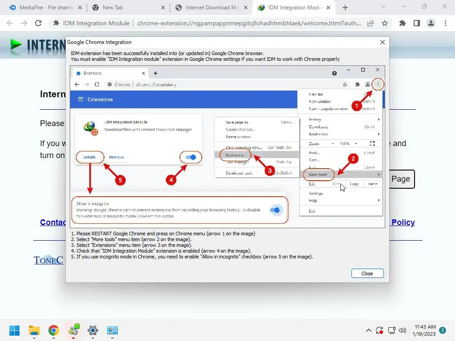
Task: Open the Extensions puzzle menu in the toolbar
Action: (x=403, y=23)
